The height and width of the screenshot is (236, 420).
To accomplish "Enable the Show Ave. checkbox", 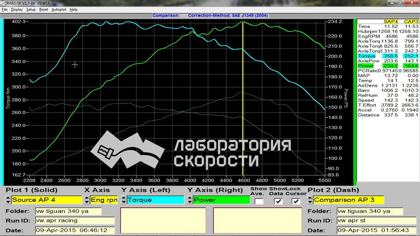I will pos(259,201).
